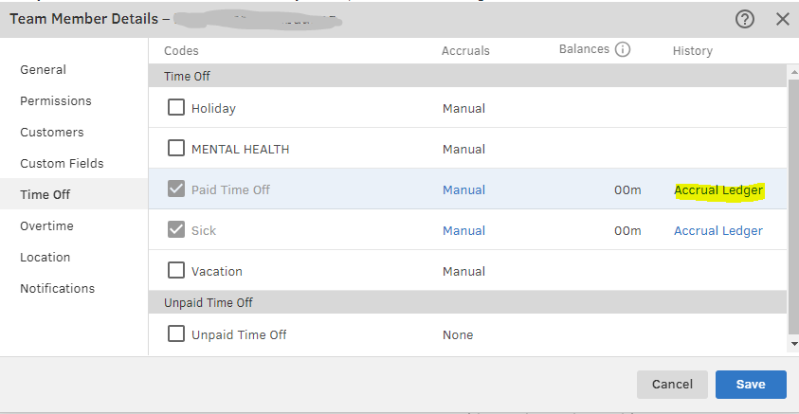The width and height of the screenshot is (799, 414).
Task: Click the Balances info icon
Action: coord(623,49)
